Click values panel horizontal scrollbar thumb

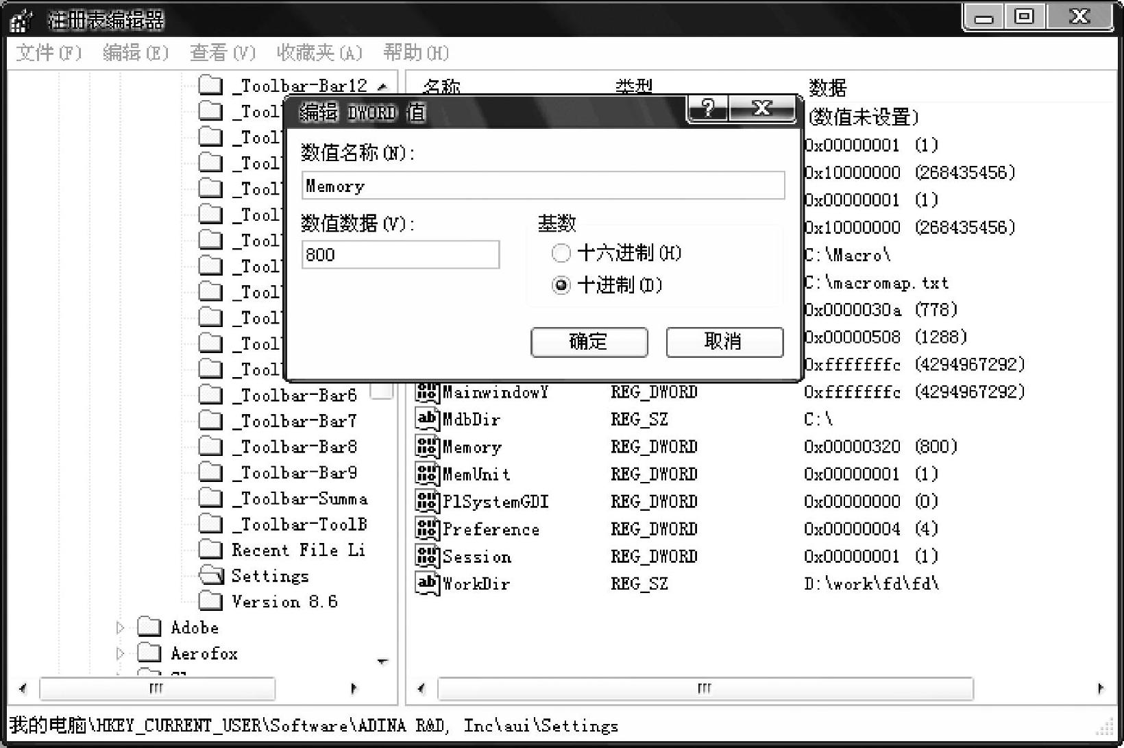pos(705,688)
